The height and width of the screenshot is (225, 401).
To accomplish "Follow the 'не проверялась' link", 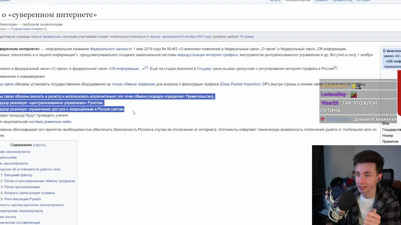I will pyautogui.click(x=50, y=37).
